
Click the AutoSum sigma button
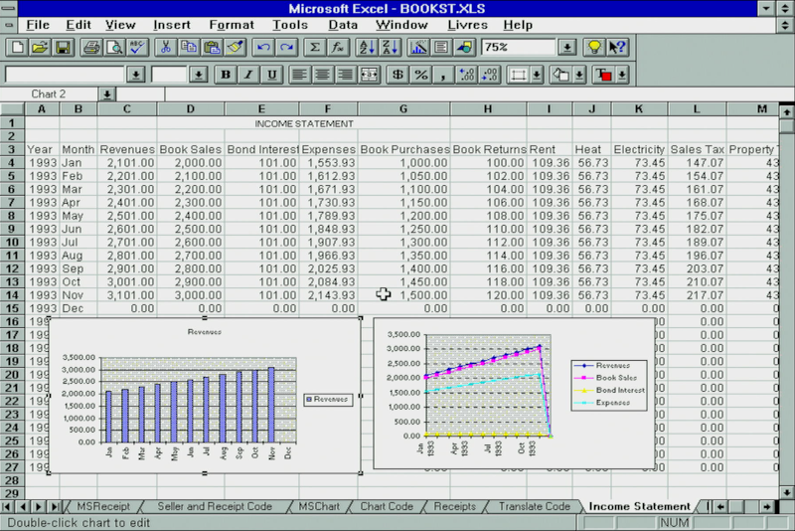(315, 47)
